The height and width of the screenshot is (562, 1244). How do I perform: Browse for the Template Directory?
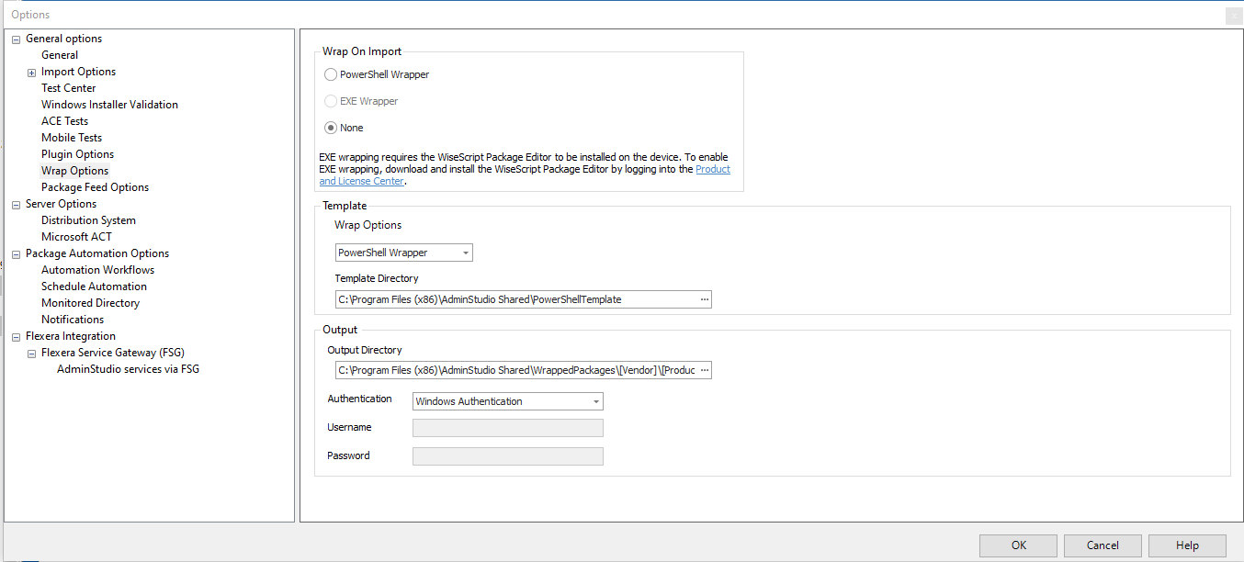[x=703, y=298]
